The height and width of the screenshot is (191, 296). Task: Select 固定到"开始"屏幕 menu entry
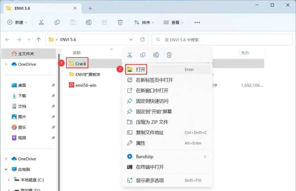[x=167, y=112]
